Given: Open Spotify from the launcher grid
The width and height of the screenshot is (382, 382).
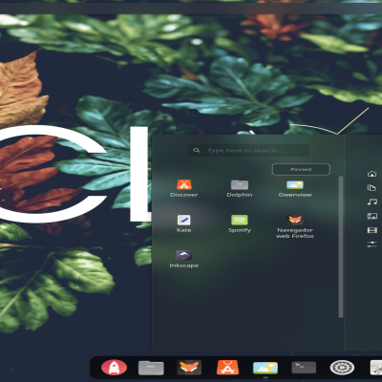Looking at the screenshot, I should click(x=240, y=223).
